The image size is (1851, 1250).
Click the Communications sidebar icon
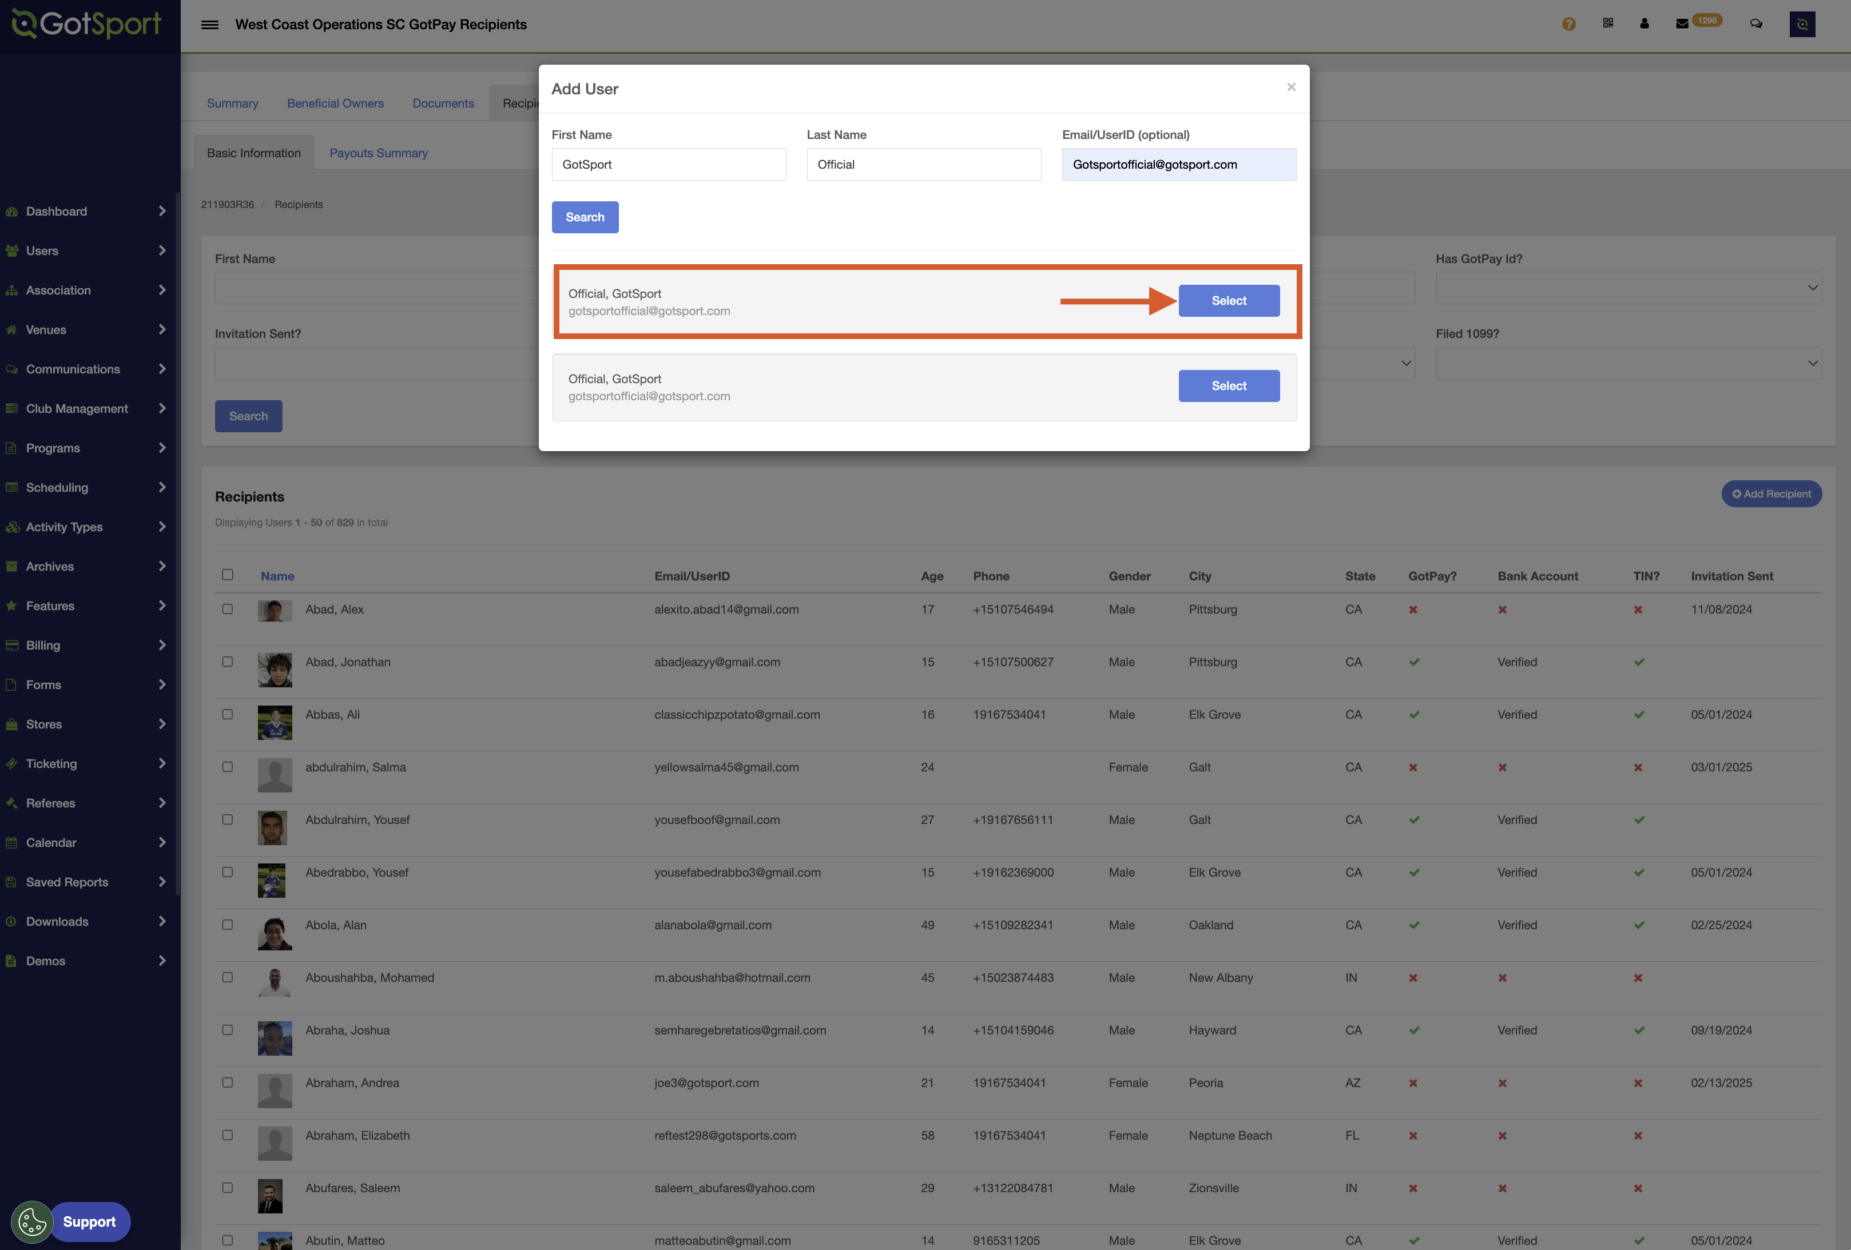click(x=11, y=369)
